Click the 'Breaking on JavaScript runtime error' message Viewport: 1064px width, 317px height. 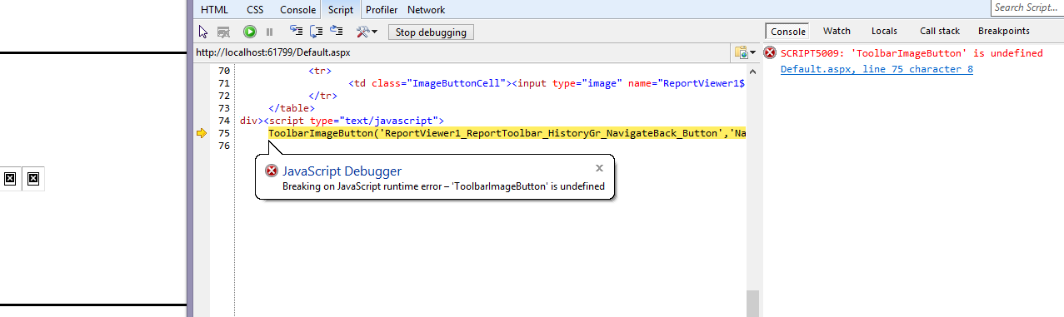pyautogui.click(x=443, y=186)
